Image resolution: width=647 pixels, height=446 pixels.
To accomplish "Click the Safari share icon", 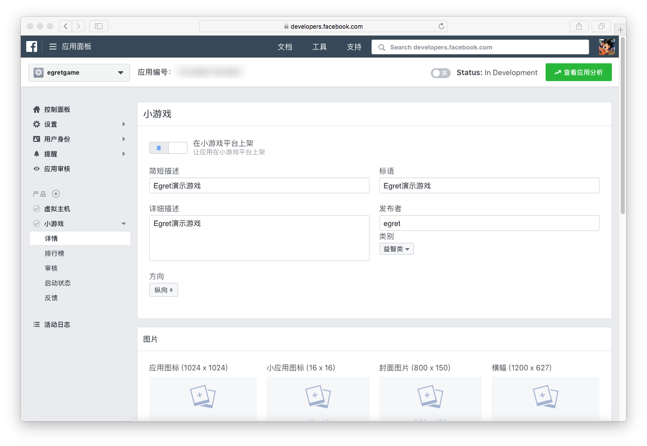I will [579, 26].
